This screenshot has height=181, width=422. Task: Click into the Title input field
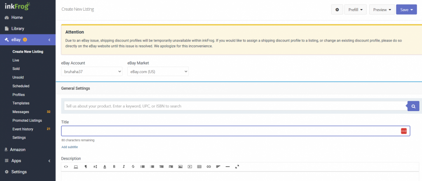[x=235, y=131]
